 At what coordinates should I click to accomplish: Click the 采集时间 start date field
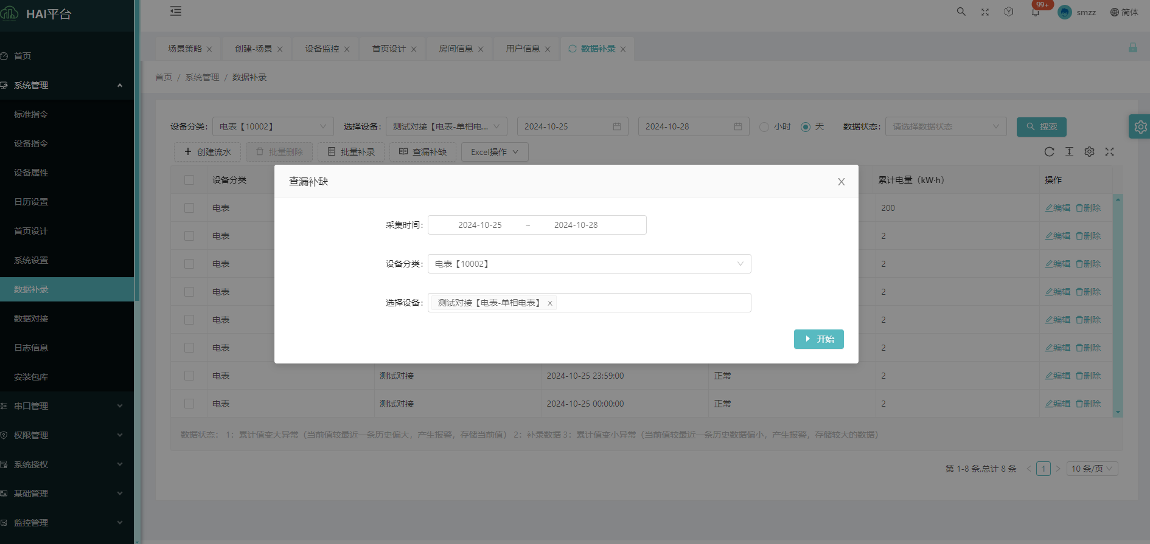click(x=479, y=225)
